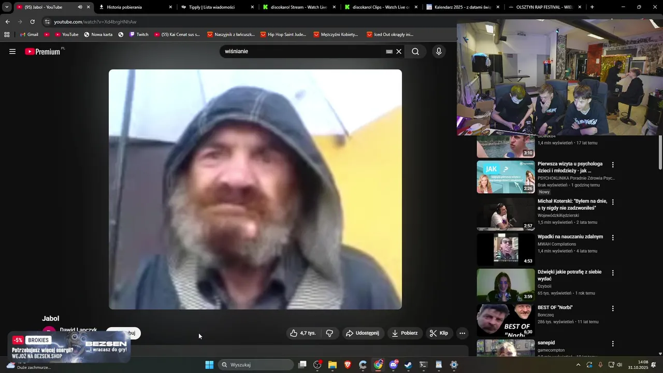Open 'Nowa karta' bookmark
Viewport: 663px width, 373px height.
98,35
